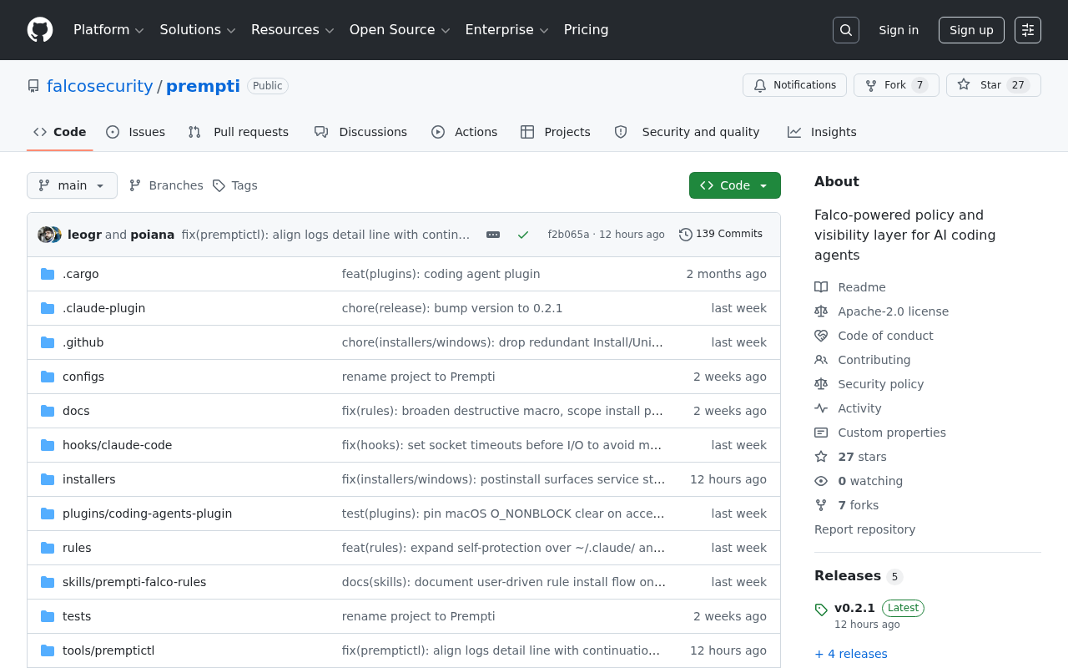Screen dimensions: 1068x668
Task: Expand the Enterprise menu
Action: [x=506, y=30]
